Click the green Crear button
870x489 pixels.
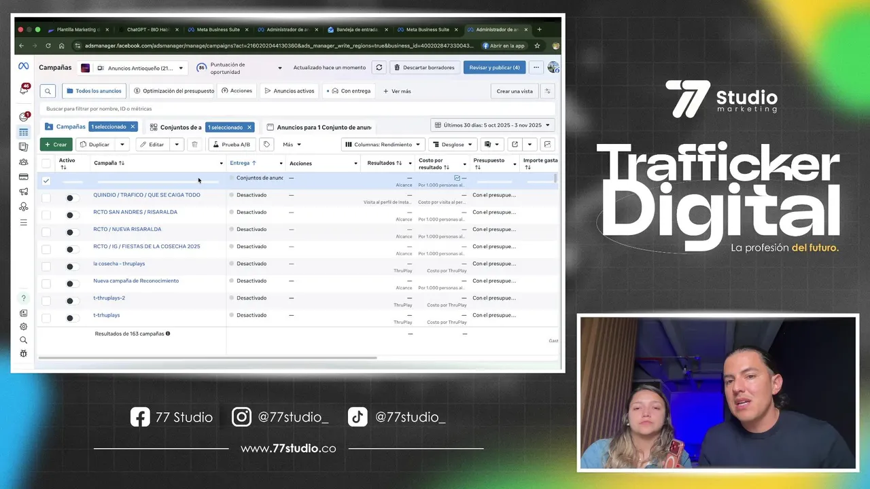(x=56, y=145)
